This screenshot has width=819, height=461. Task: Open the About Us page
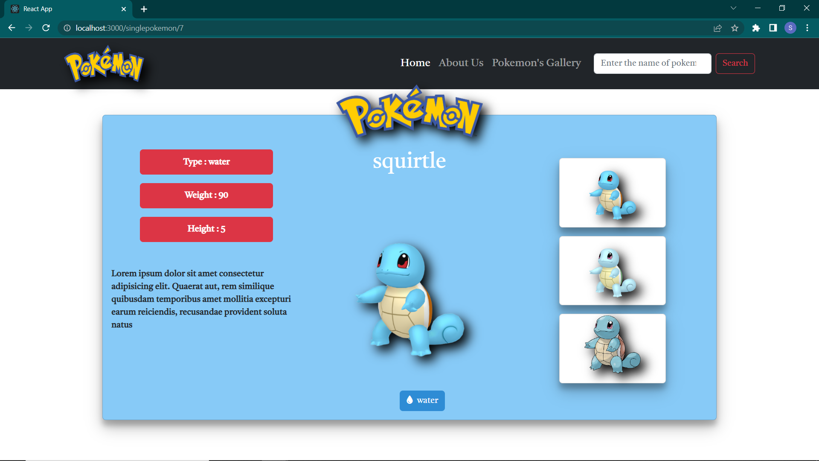(461, 63)
